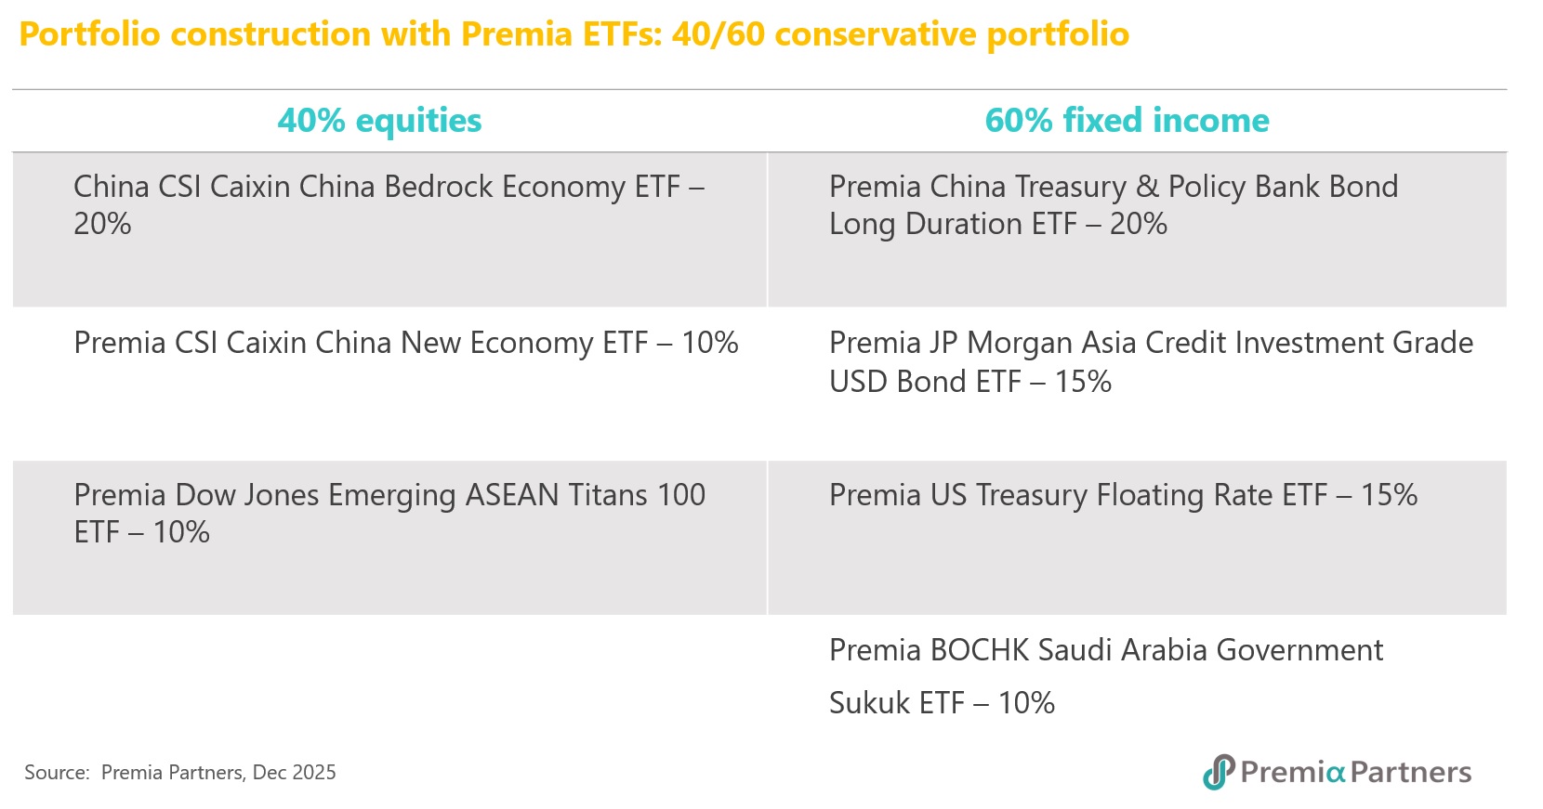The height and width of the screenshot is (809, 1543).
Task: Click the US Treasury Floating Rate ETF entry
Action: tap(1123, 495)
